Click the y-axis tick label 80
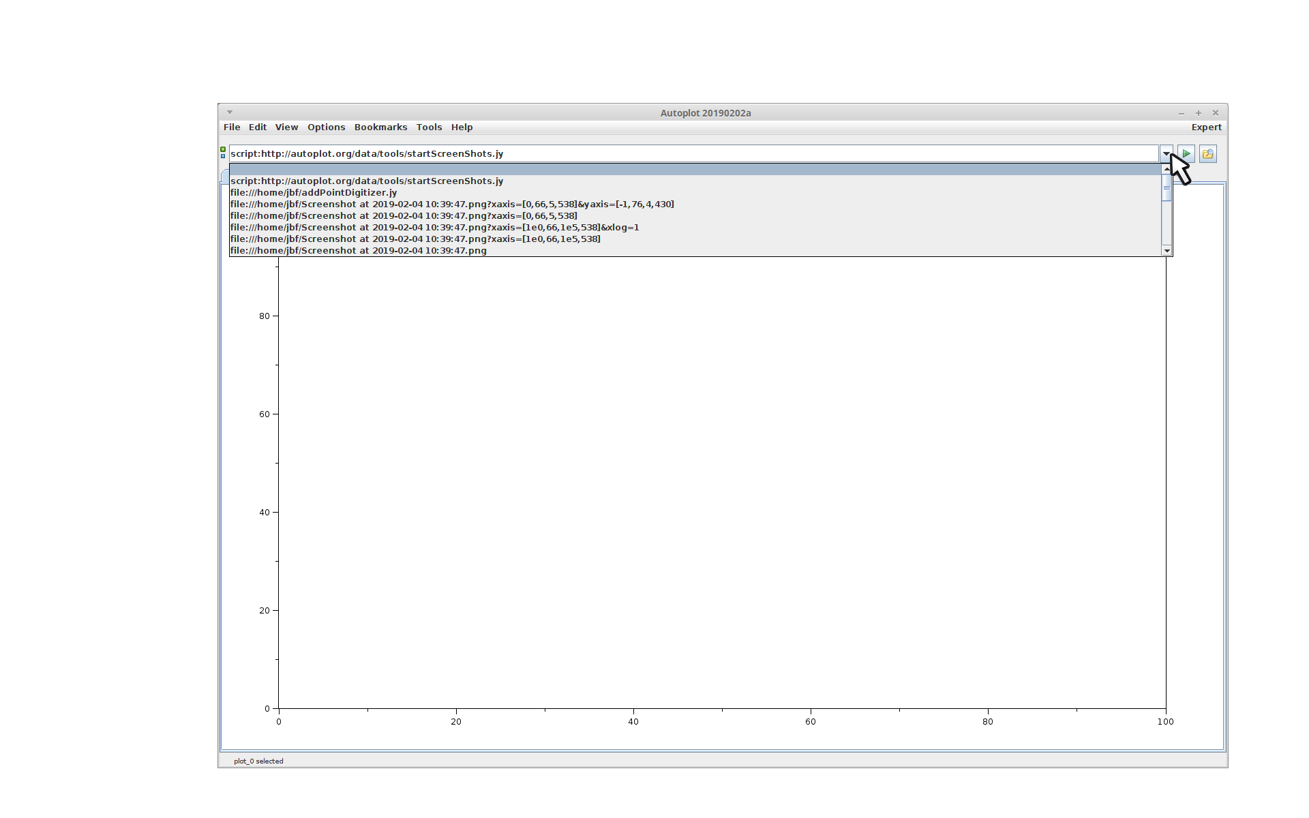The width and height of the screenshot is (1309, 818). (x=264, y=316)
